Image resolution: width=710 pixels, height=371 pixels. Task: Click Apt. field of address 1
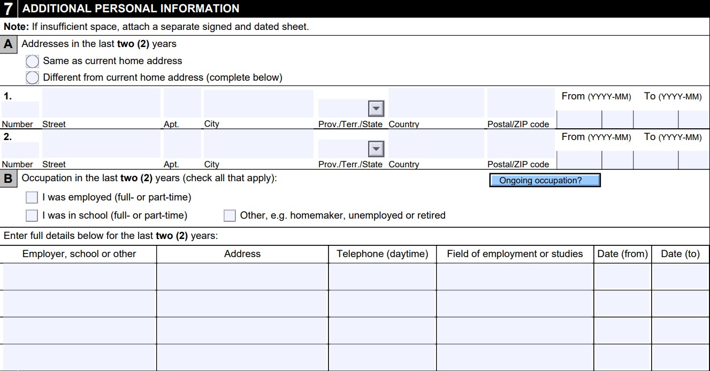(182, 103)
